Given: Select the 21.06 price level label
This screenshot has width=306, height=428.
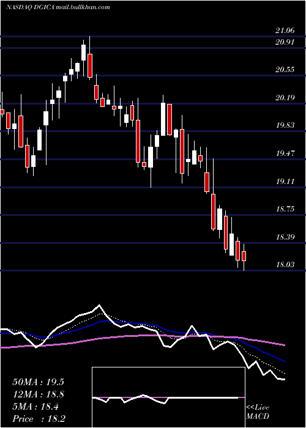Looking at the screenshot, I should pos(285,31).
